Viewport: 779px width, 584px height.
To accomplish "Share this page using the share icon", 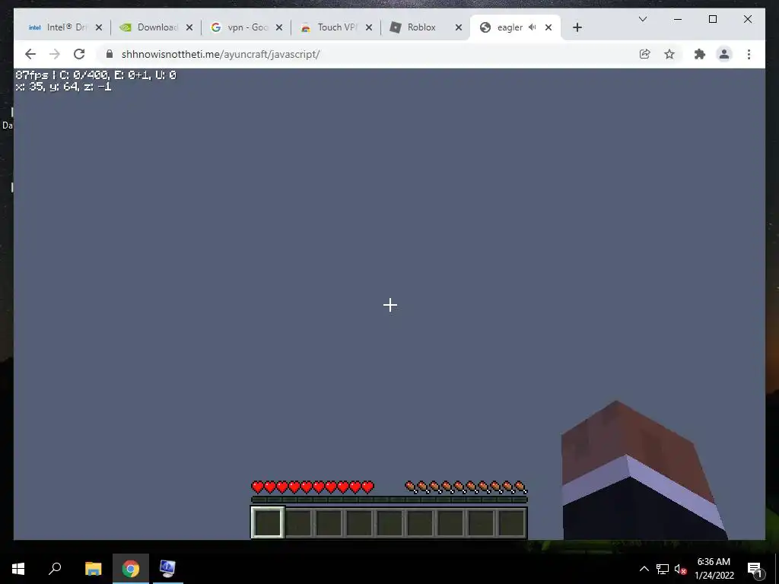I will (644, 54).
